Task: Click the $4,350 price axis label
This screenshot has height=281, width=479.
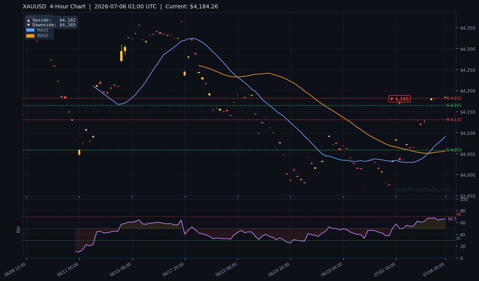Action: [x=467, y=28]
